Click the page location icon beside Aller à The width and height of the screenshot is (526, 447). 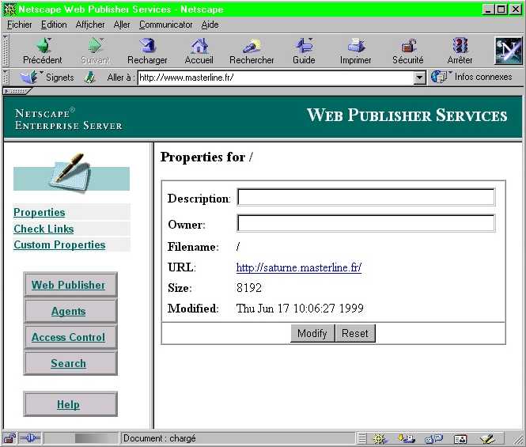[89, 78]
